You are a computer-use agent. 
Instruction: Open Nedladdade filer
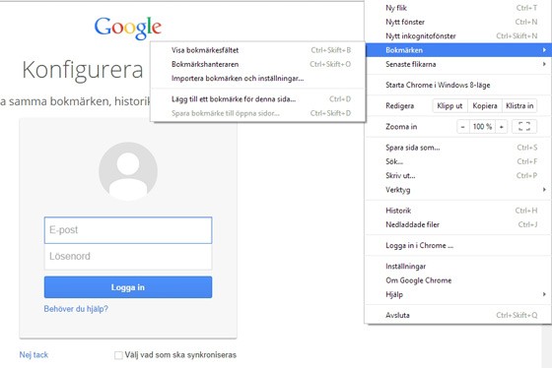[x=457, y=224]
